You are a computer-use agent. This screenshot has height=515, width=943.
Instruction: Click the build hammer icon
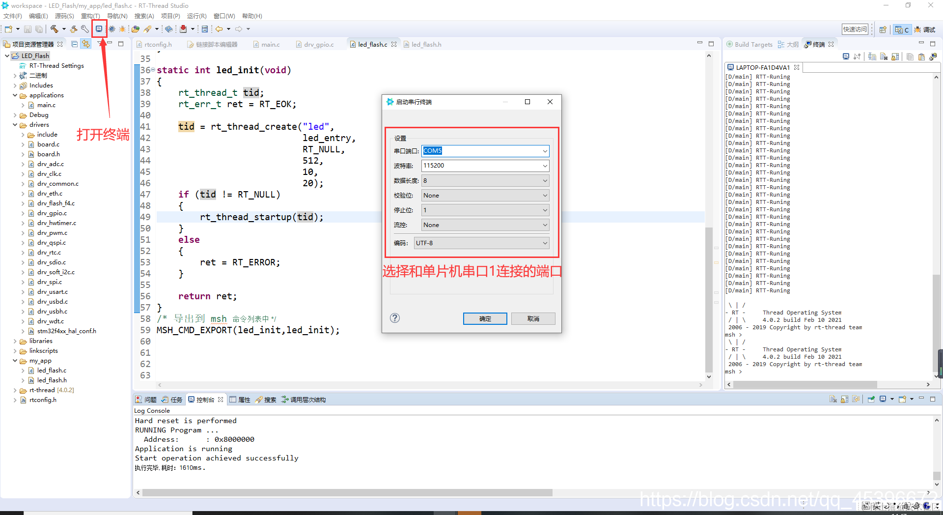point(54,29)
